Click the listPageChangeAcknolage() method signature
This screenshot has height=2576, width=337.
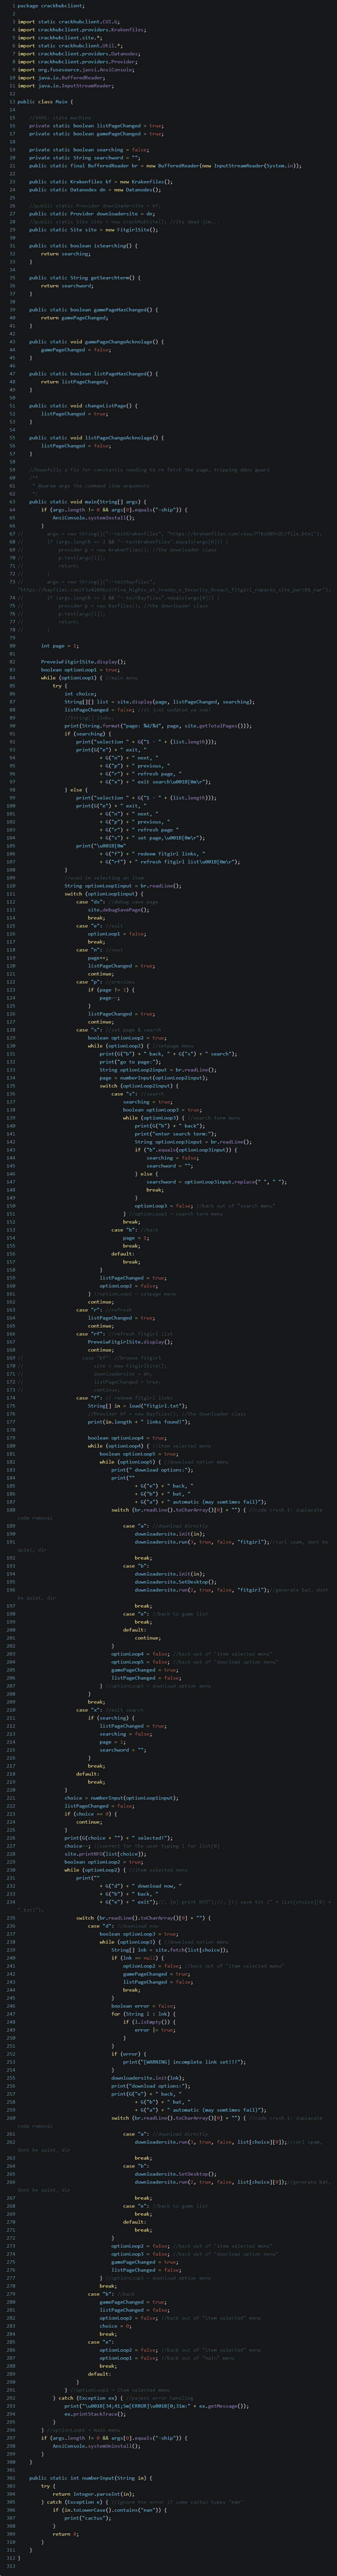(96, 438)
